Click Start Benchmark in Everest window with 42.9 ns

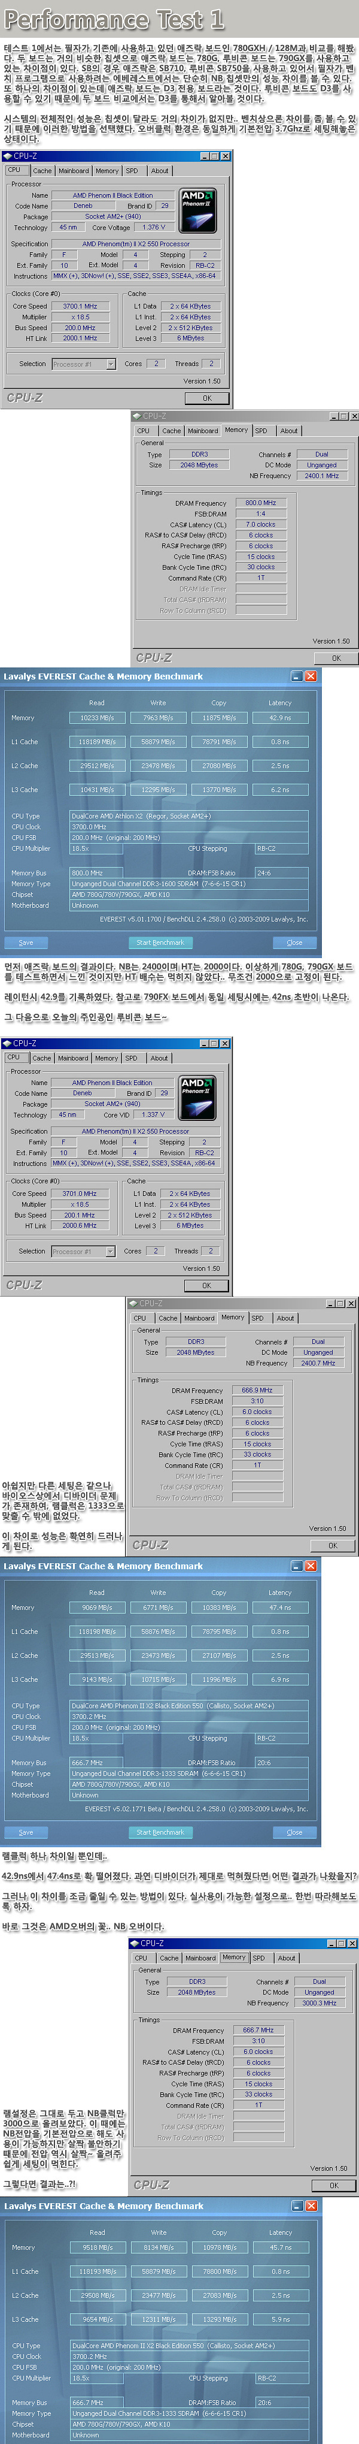point(160,942)
